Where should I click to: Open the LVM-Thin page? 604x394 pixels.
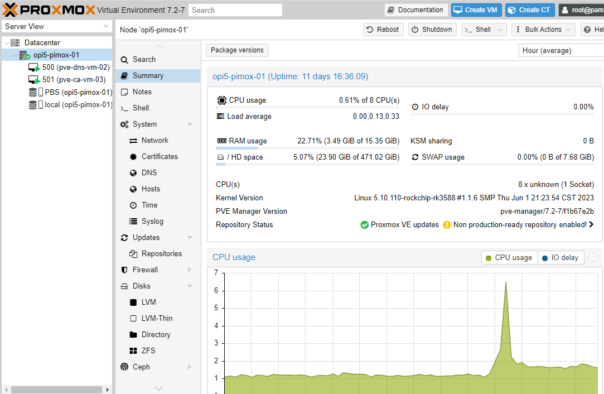[158, 319]
